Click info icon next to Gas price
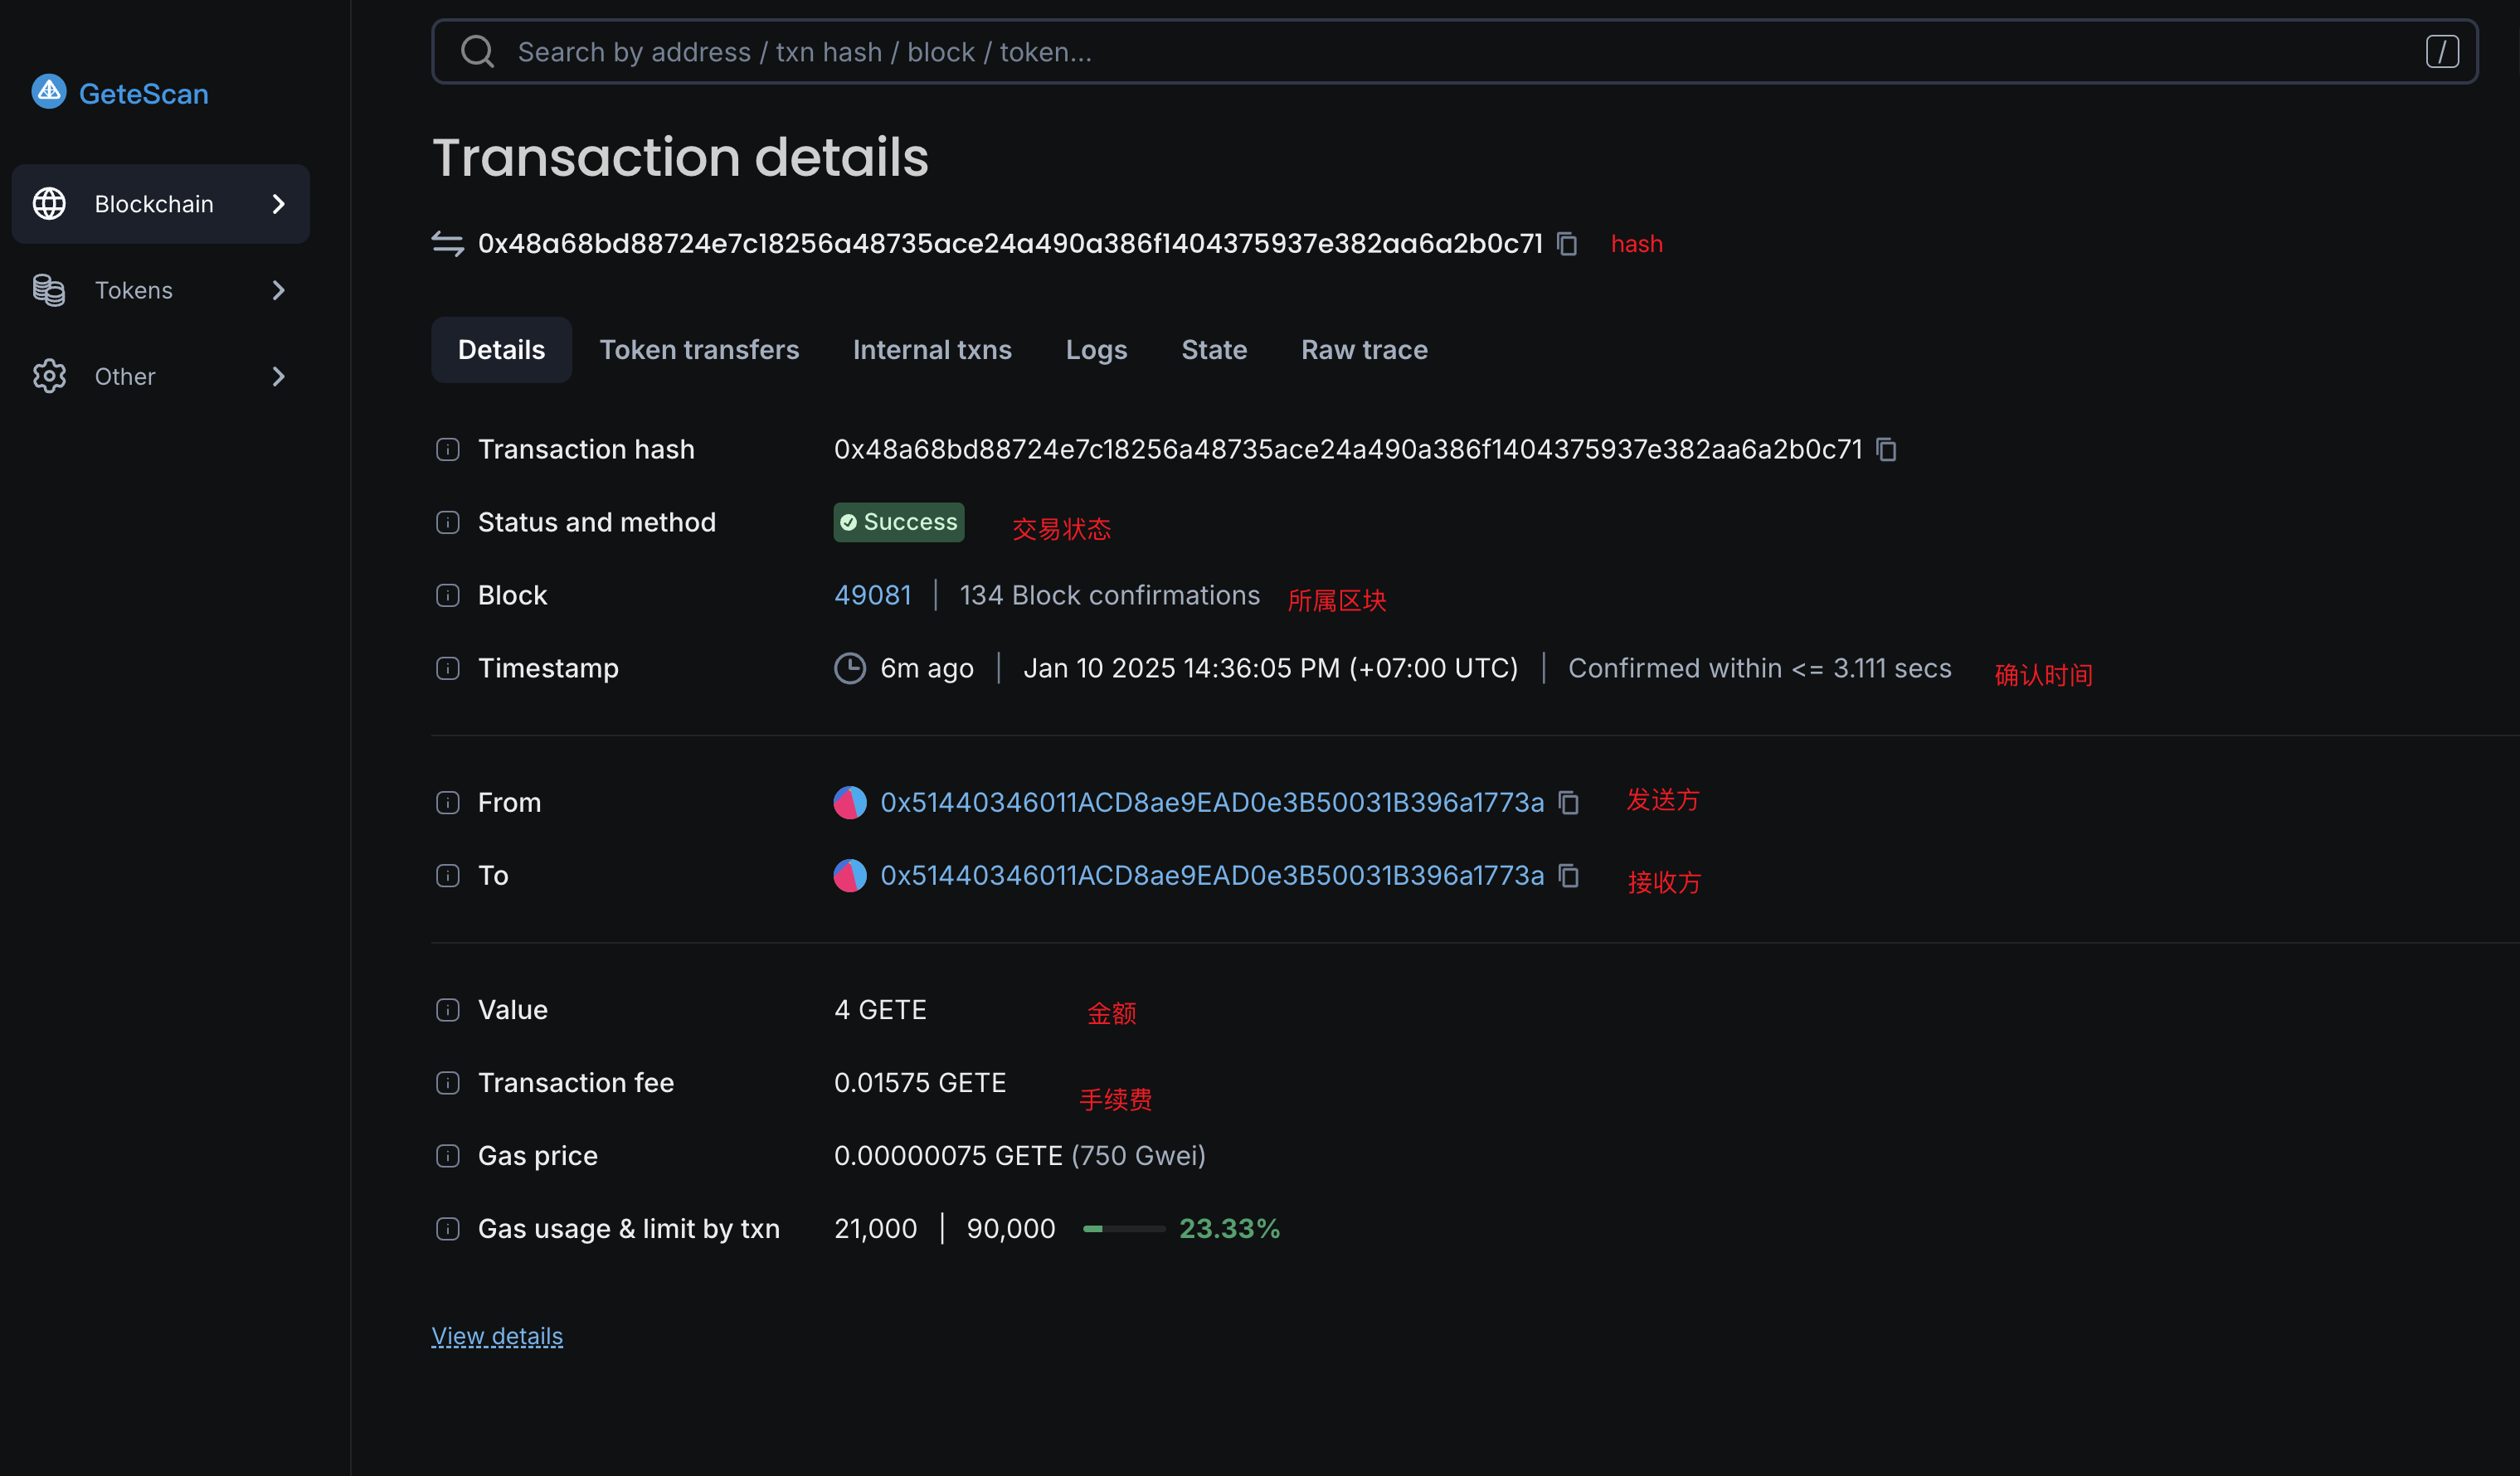The image size is (2520, 1476). 448,1156
